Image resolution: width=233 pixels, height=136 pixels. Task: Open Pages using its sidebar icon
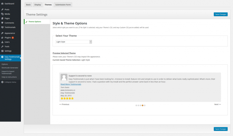[x=2, y=19]
